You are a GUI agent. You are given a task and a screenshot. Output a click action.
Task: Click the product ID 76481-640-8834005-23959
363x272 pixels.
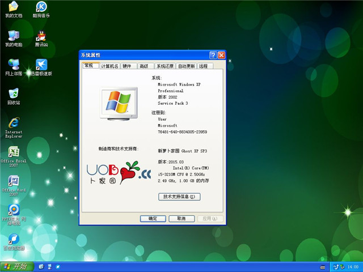tap(183, 132)
